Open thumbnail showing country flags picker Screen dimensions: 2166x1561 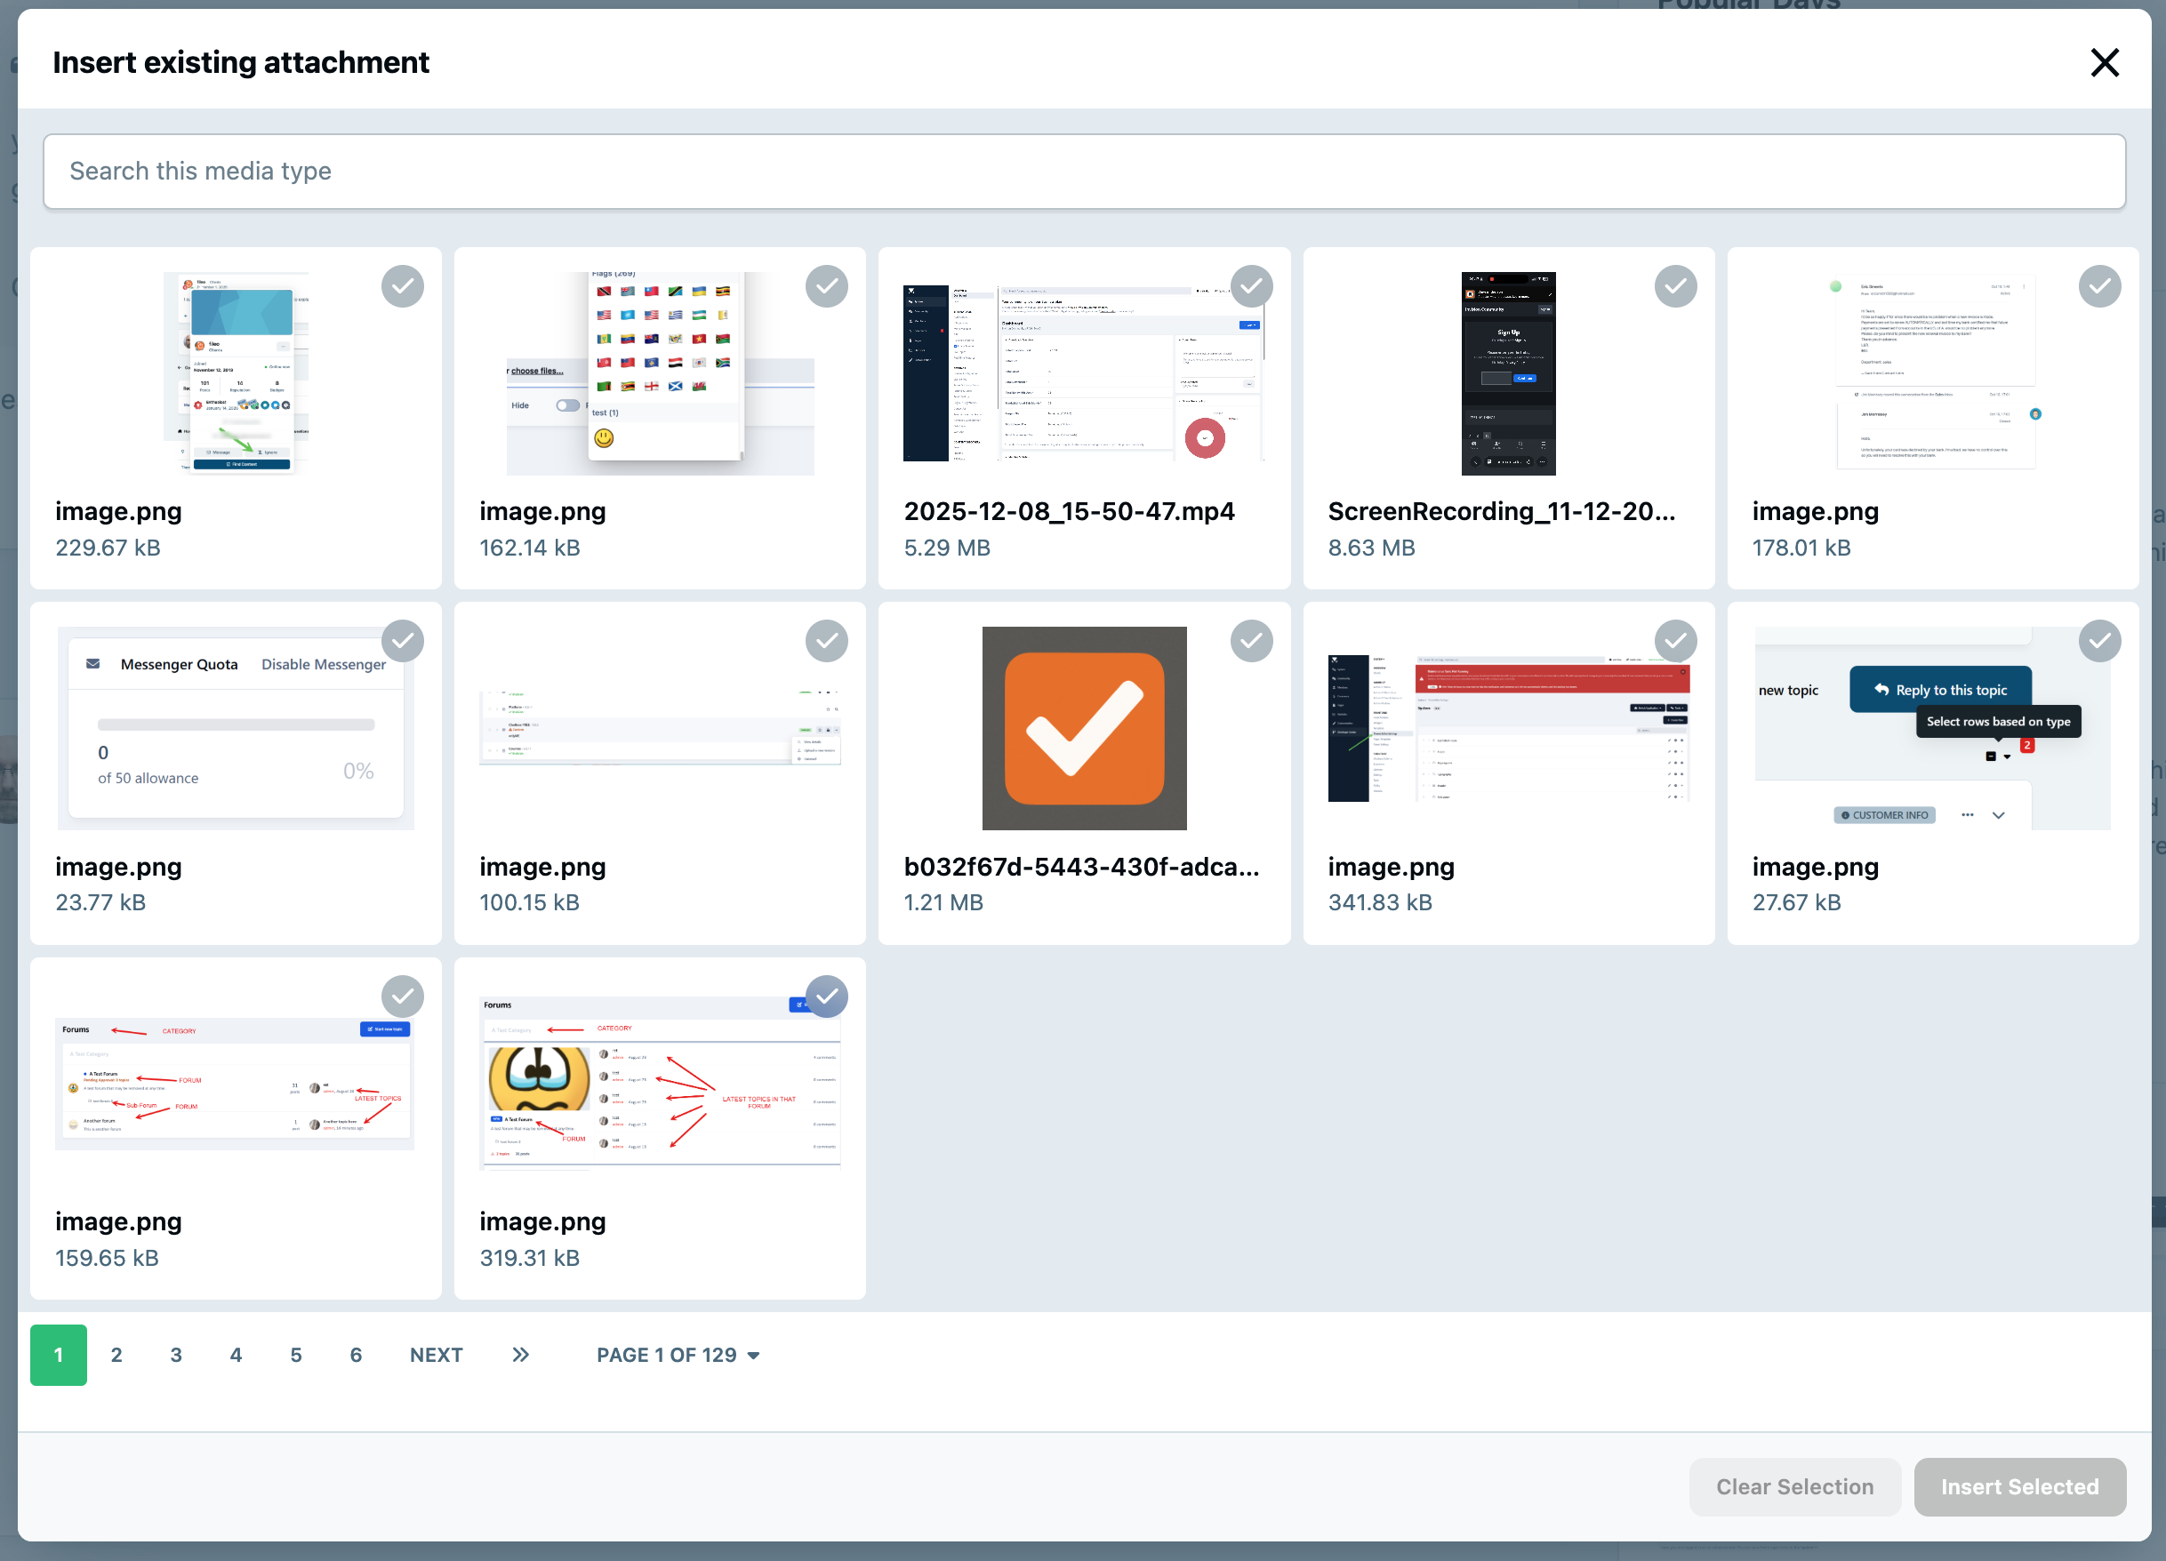pos(660,373)
